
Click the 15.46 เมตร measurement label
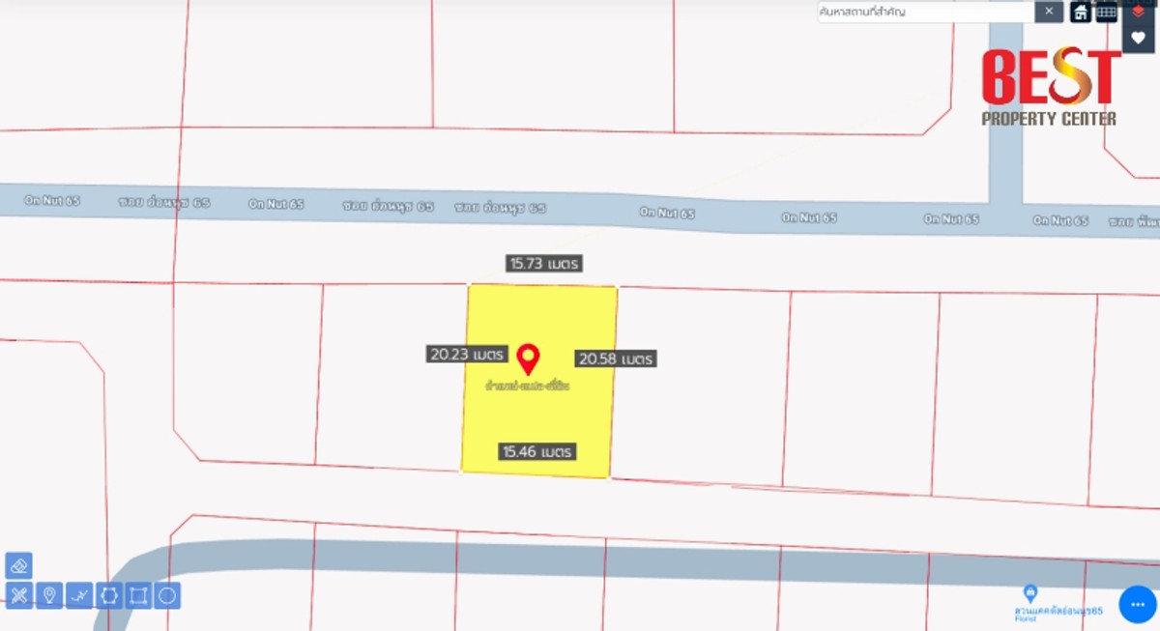point(537,451)
